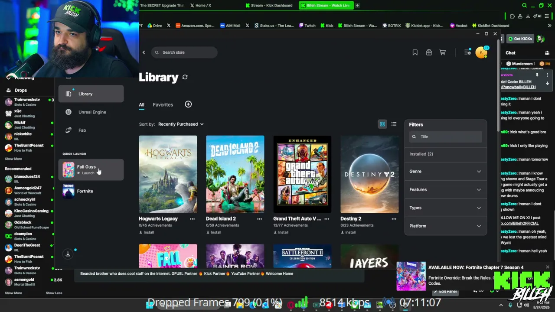Click the browser search magnifier icon
Viewport: 555px width, 312px height.
(524, 6)
